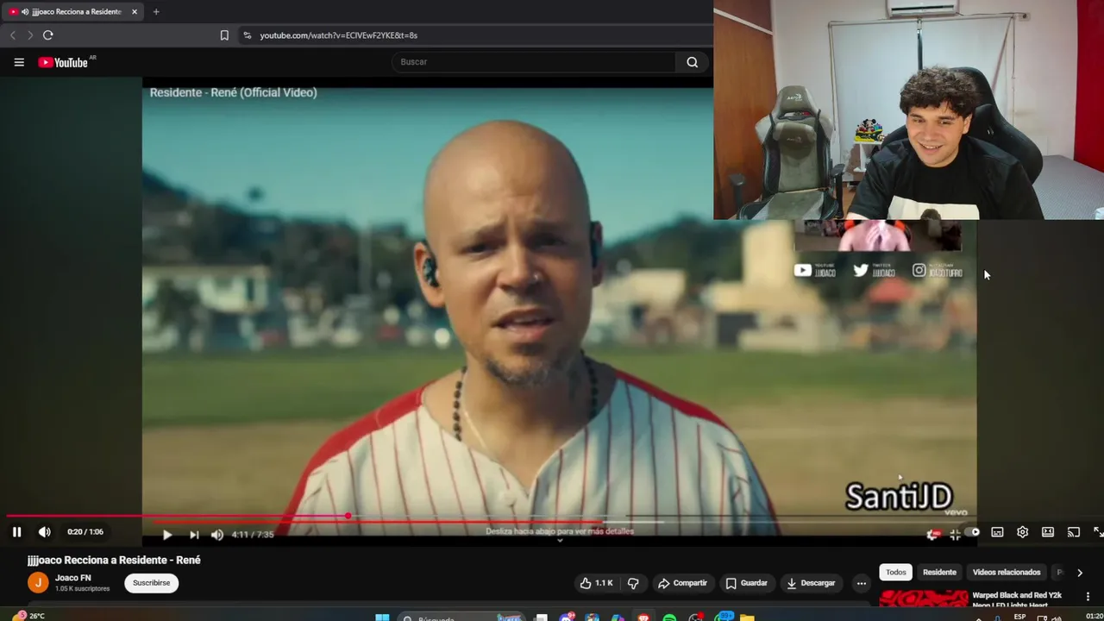
Task: Click the inner video's volume speaker icon
Action: tap(217, 535)
